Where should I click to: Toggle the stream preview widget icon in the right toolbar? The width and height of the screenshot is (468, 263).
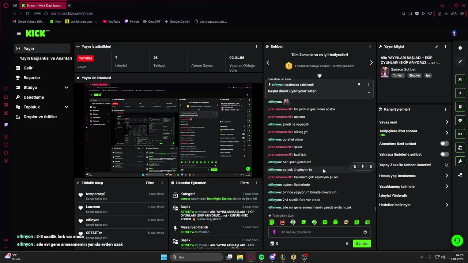(460, 79)
